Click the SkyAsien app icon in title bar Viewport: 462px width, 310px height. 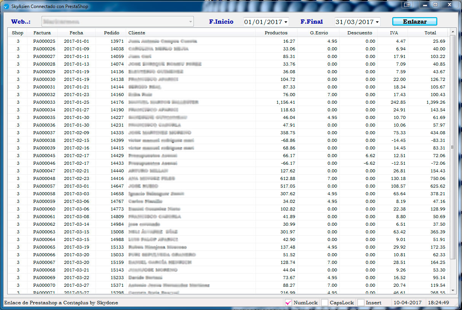click(6, 6)
